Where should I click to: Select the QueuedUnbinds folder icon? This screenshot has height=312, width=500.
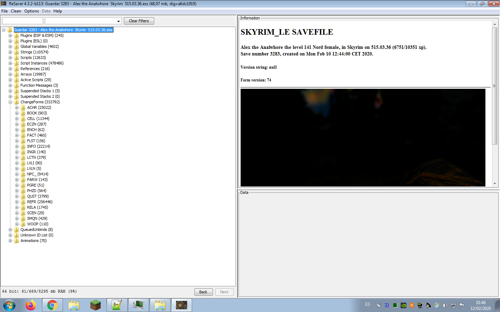tap(16, 229)
